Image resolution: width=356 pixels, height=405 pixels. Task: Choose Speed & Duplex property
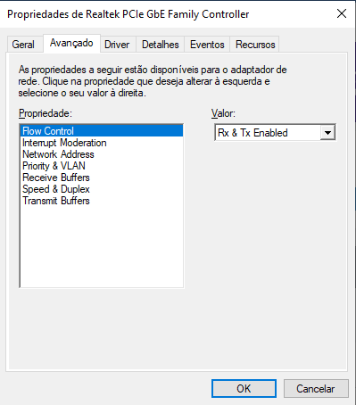[x=102, y=189]
